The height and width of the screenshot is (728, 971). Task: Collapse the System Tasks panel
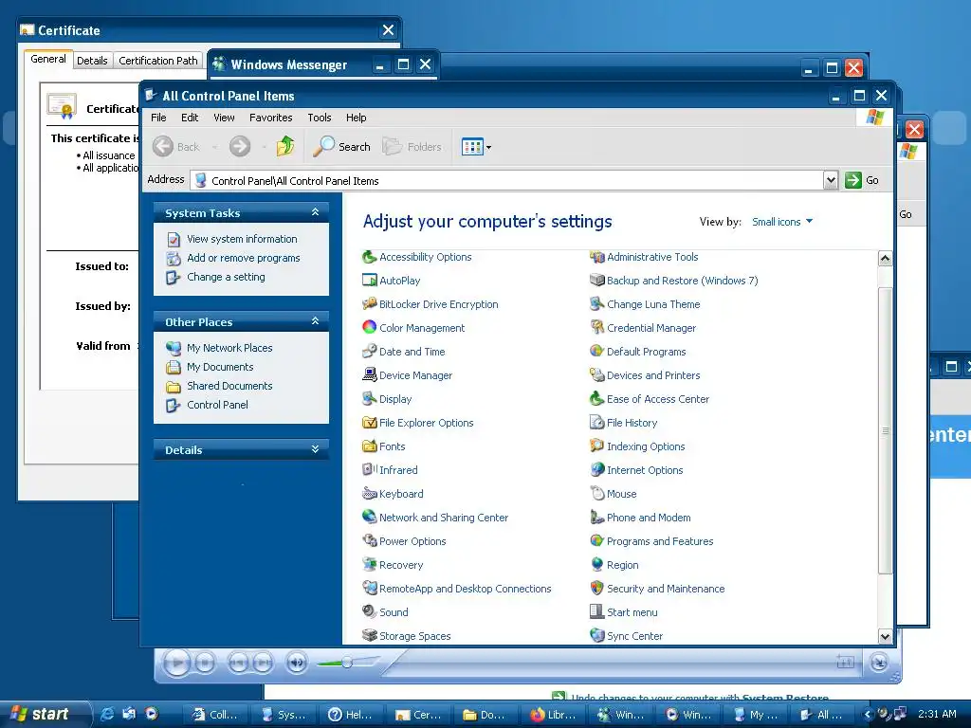tap(315, 212)
